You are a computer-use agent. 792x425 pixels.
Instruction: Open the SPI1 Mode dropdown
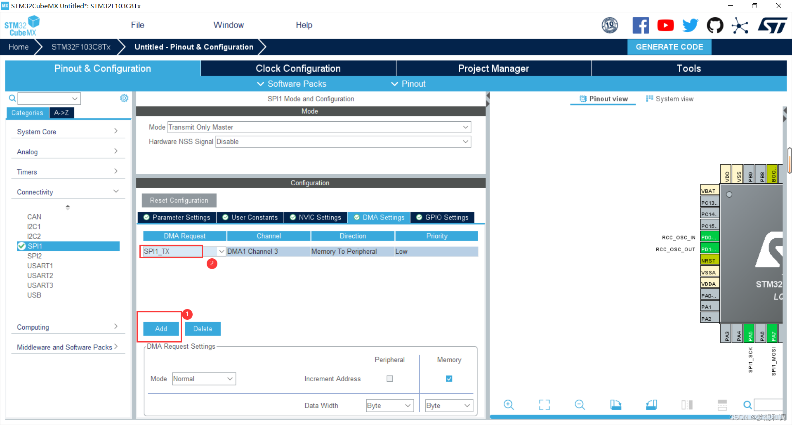coord(319,127)
